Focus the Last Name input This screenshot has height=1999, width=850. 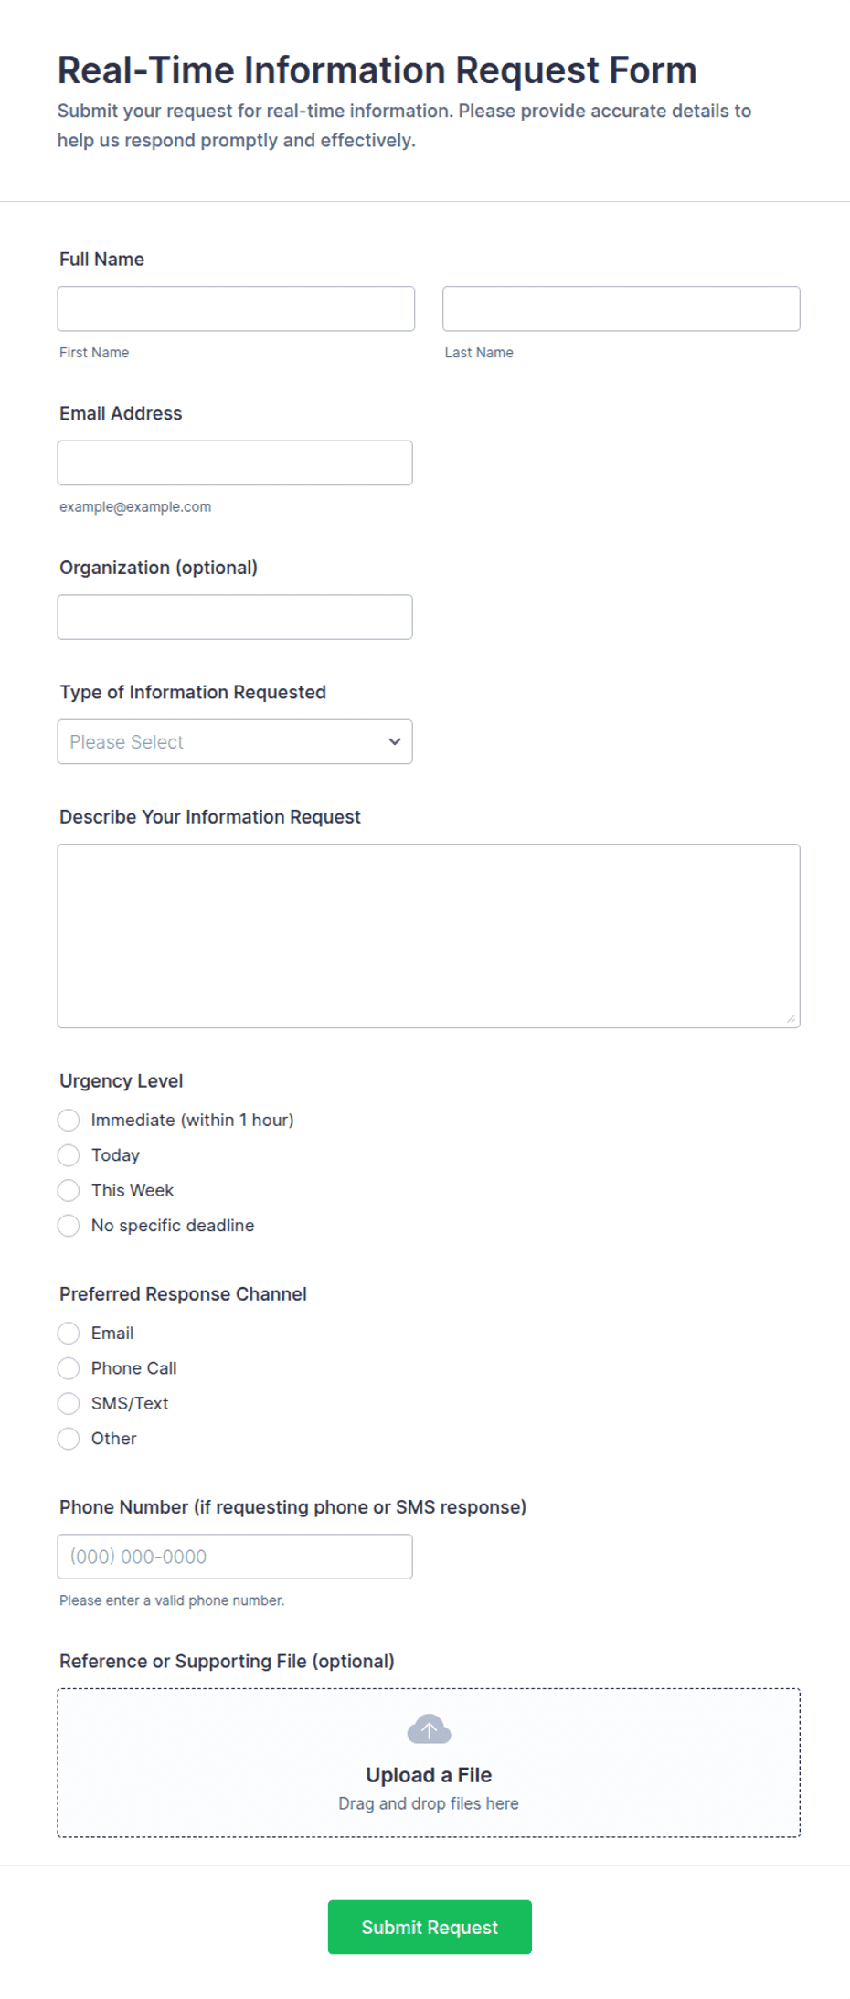coord(622,308)
